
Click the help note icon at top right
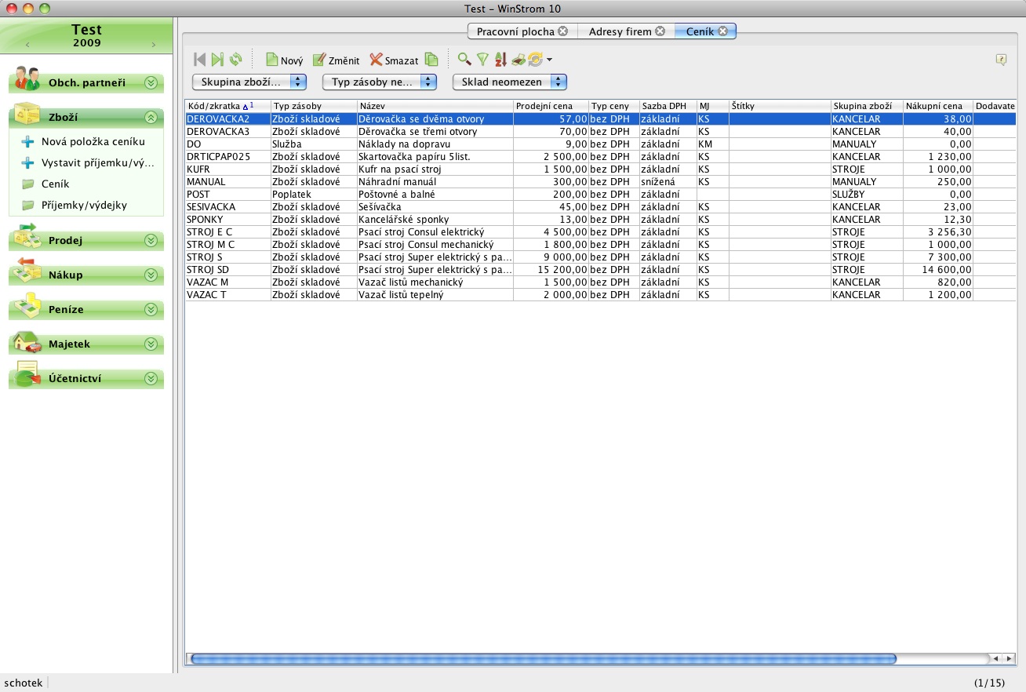tap(1001, 60)
